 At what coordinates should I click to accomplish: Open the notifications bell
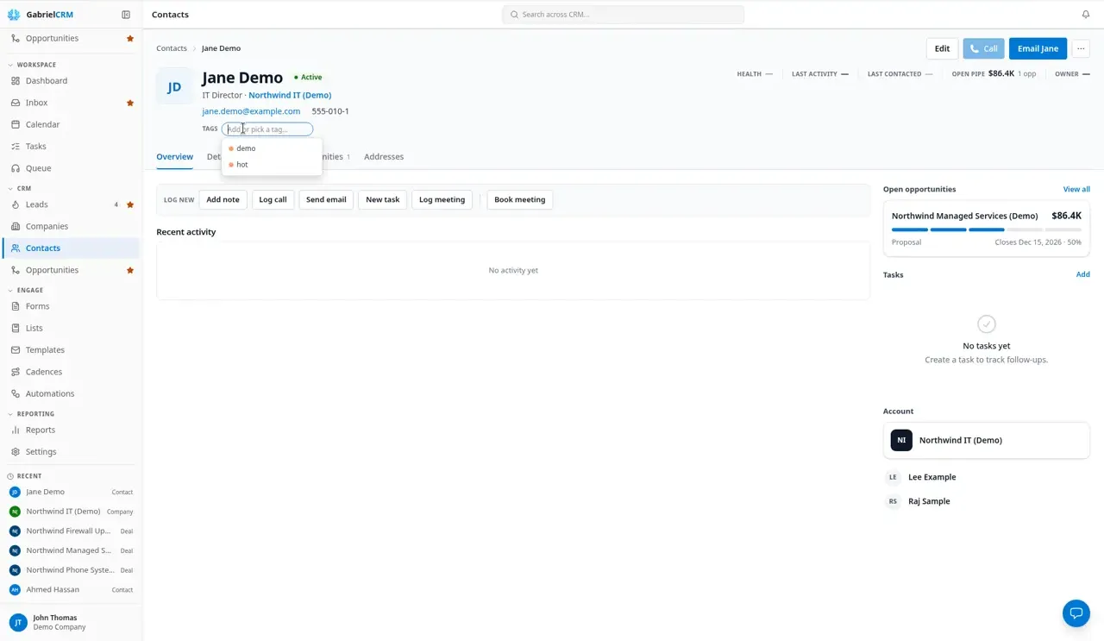1086,15
